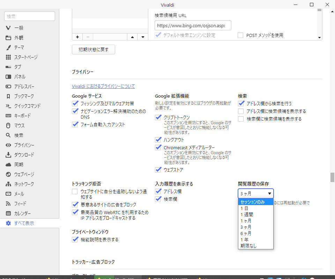Click the フィード RSS icon
This screenshot has height=279, width=335.
[8, 204]
